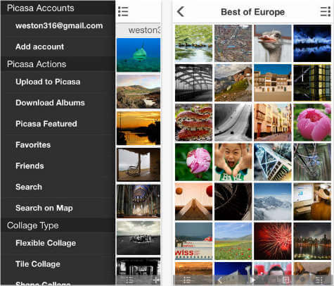Open the shark album thumbnail
The width and height of the screenshot is (334, 286).
click(x=139, y=55)
